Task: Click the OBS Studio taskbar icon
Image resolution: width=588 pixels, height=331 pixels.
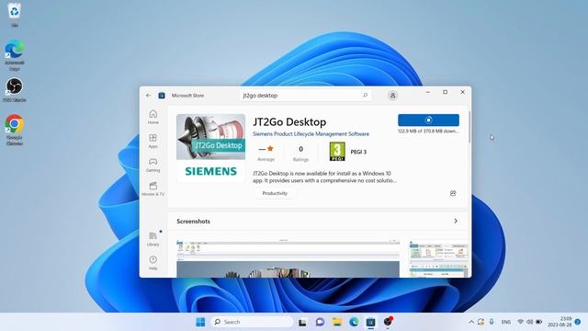Action: (388, 322)
